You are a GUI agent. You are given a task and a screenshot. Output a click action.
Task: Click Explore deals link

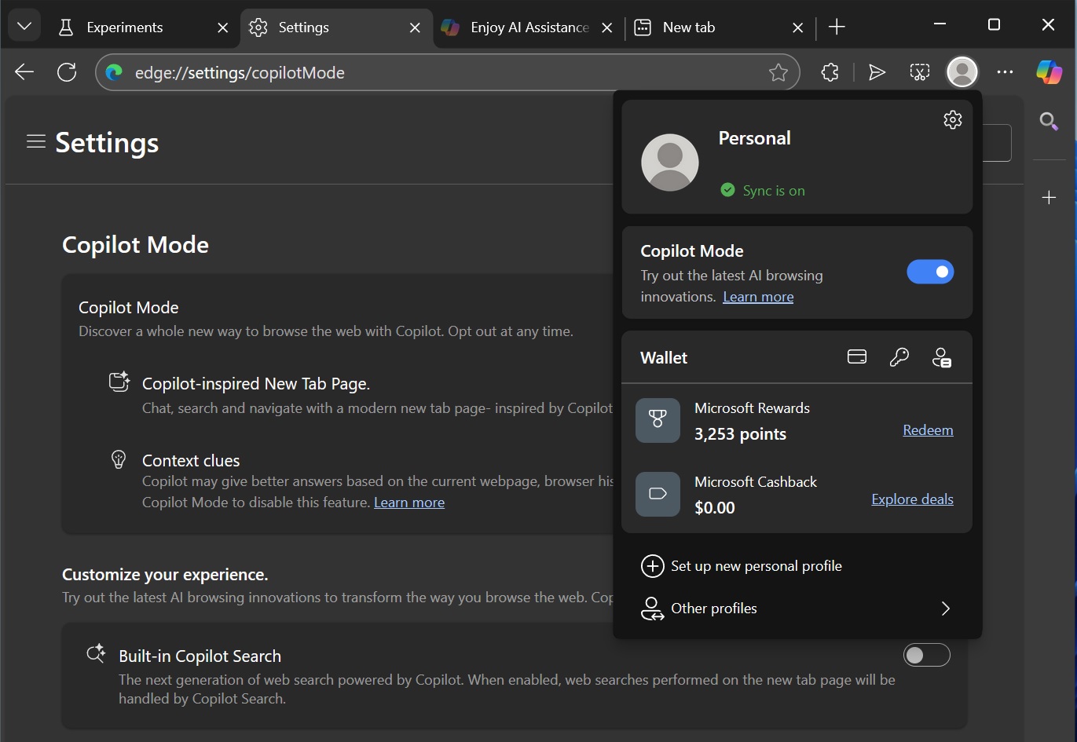click(912, 499)
